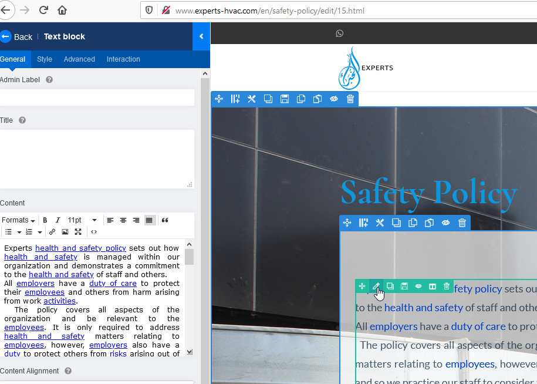
Task: Click the green text block edit pencil
Action: (x=376, y=286)
